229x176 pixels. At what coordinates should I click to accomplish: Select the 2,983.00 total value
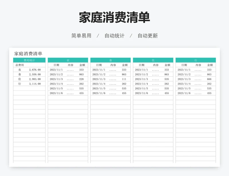click(35, 79)
